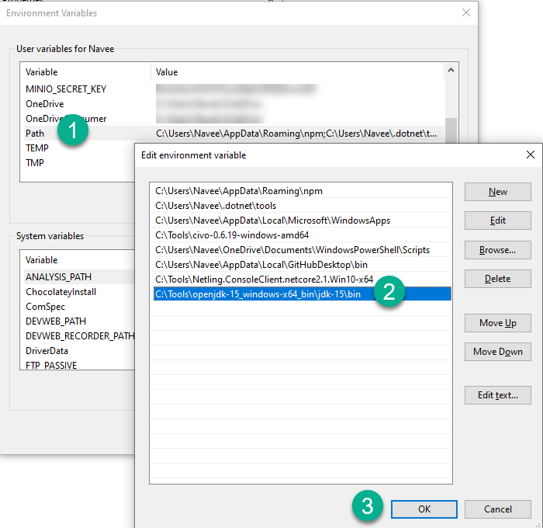Click the Variable column header in user variables
This screenshot has width=543, height=528.
(x=86, y=72)
